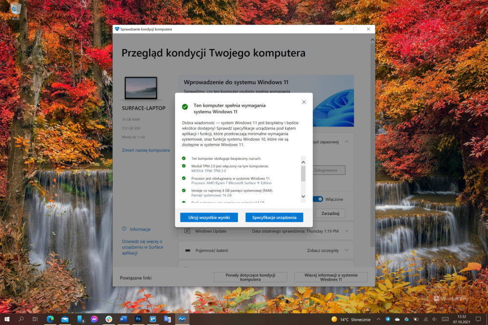Close the Windows 11 compatibility result dialog
This screenshot has height=325, width=488.
tap(304, 102)
